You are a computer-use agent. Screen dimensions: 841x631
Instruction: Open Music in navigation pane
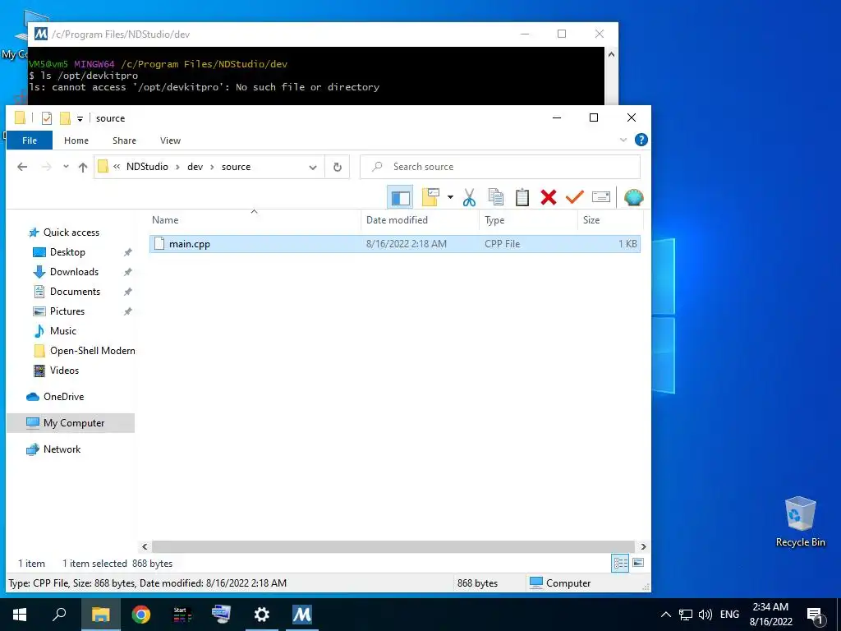(62, 331)
